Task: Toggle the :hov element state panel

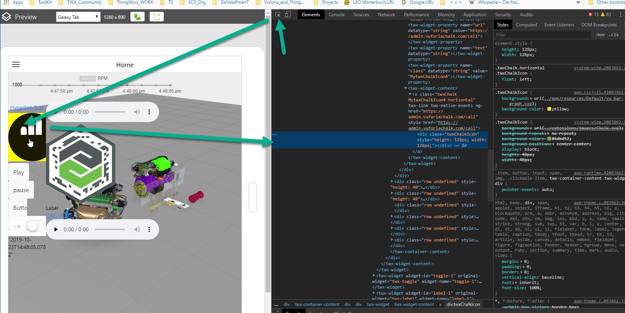Action: click(600, 35)
